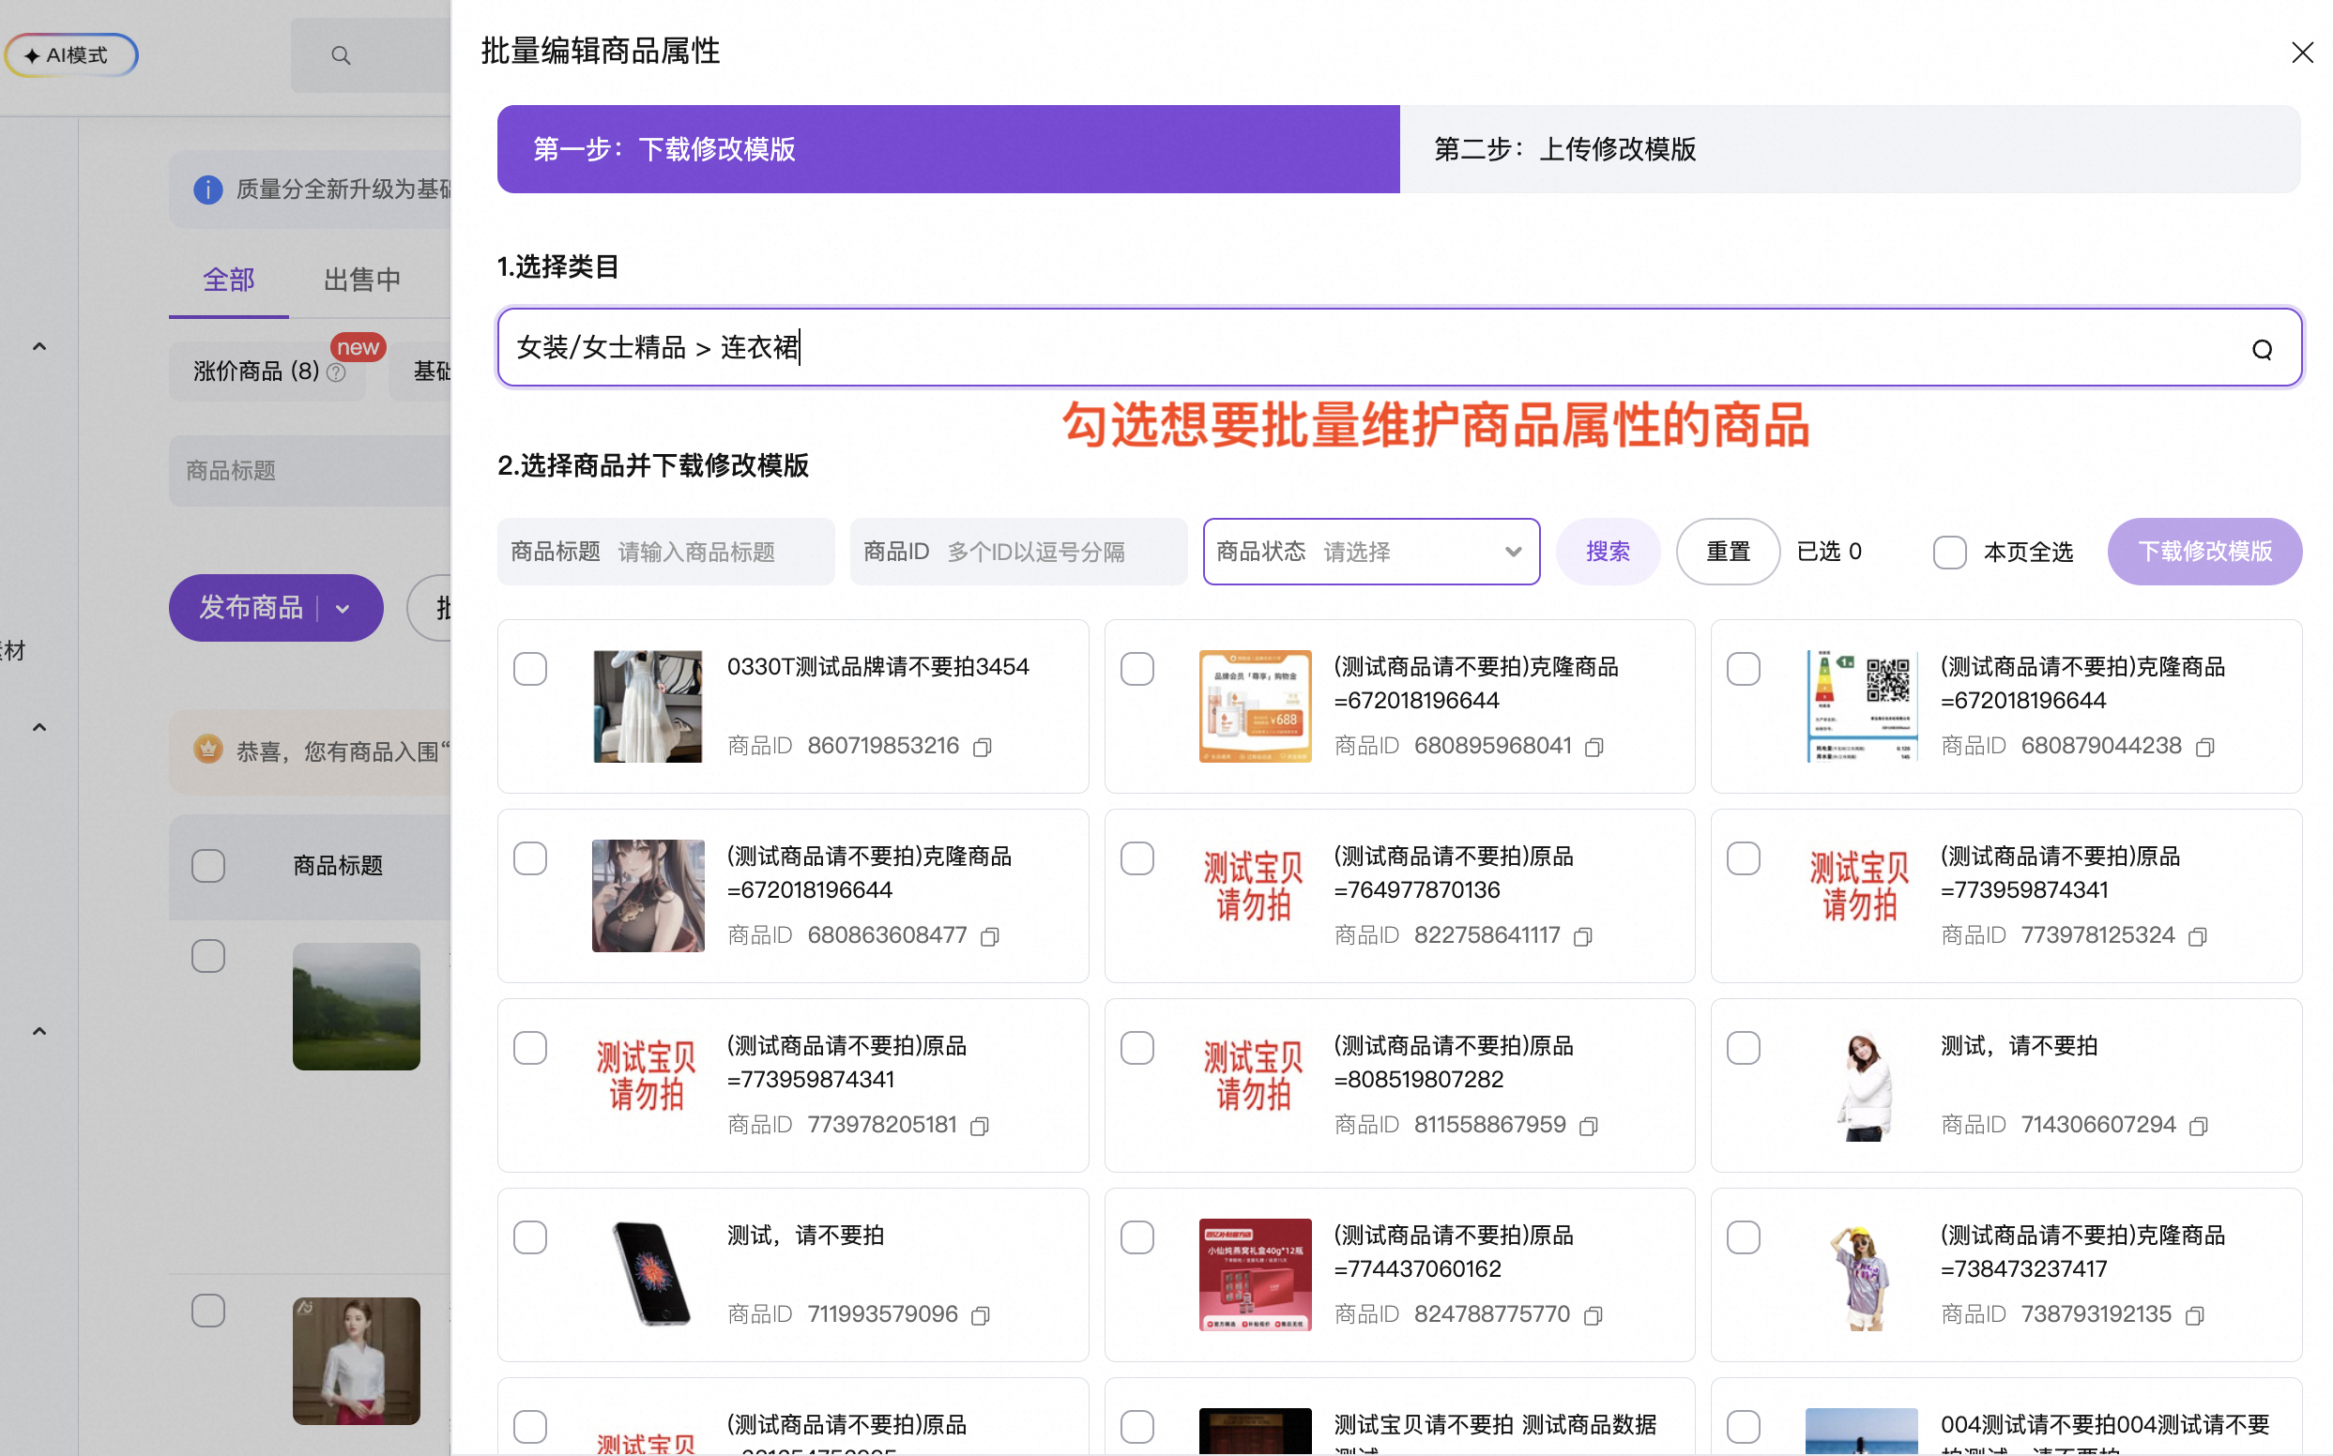2333x1456 pixels.
Task: Click the anime girl product thumbnail
Action: 648,897
